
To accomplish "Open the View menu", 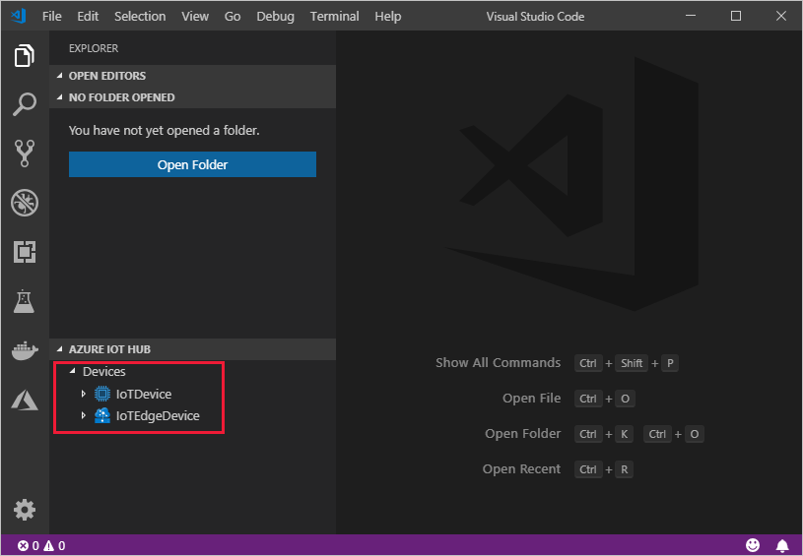I will pos(195,17).
